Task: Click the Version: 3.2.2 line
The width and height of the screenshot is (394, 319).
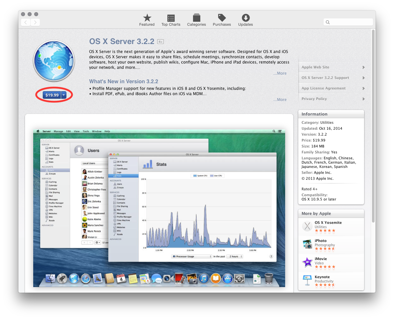Action: pyautogui.click(x=314, y=135)
